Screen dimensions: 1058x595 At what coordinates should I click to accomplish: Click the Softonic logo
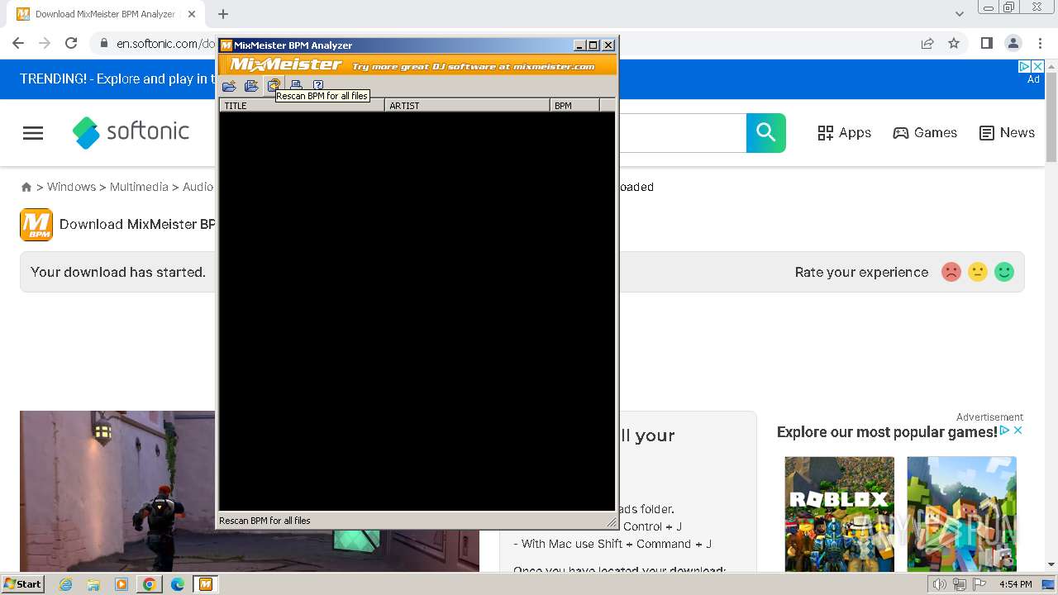131,132
